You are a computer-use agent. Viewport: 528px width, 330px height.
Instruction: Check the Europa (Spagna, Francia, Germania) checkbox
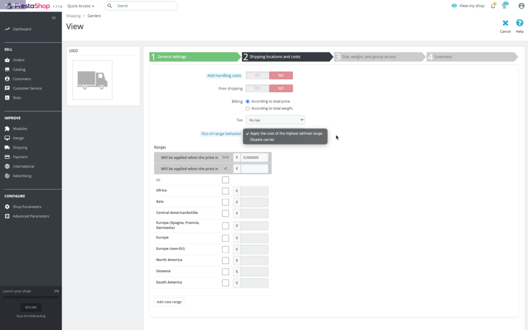pos(225,226)
